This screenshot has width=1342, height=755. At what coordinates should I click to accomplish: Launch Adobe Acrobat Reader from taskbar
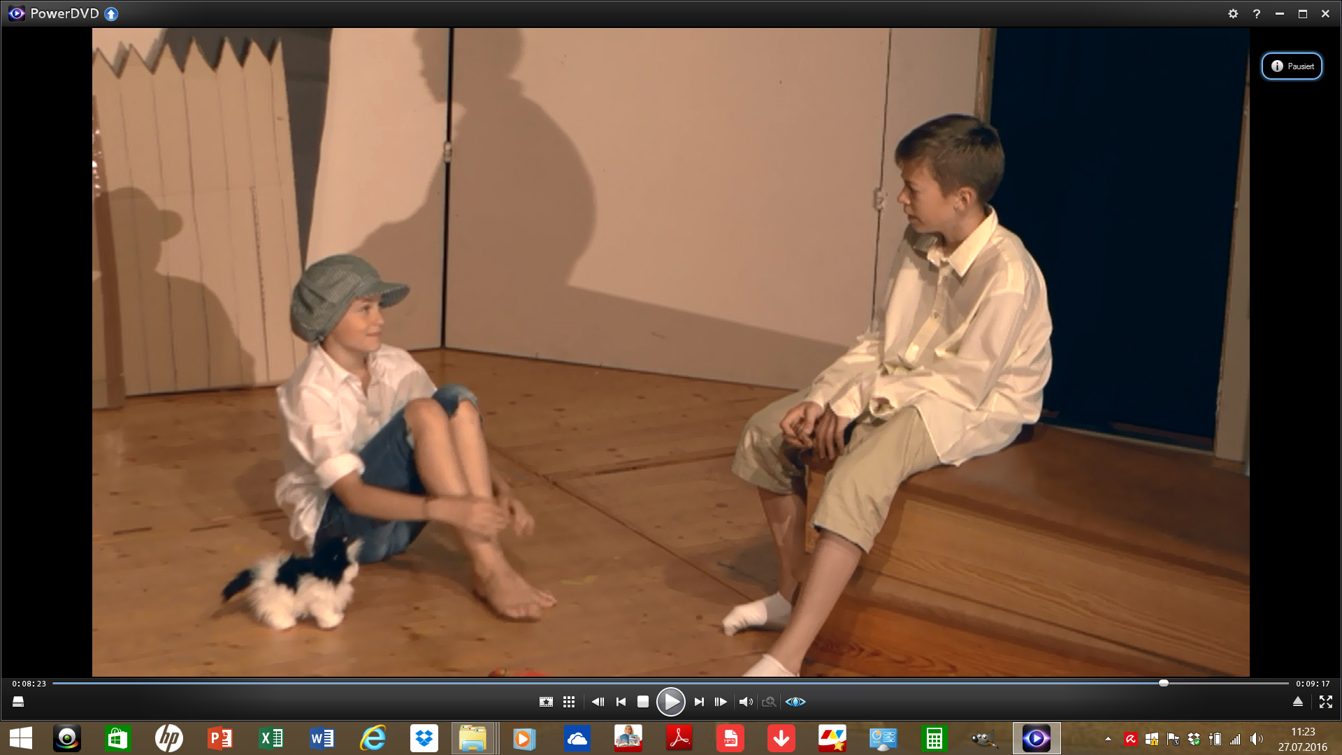[679, 738]
